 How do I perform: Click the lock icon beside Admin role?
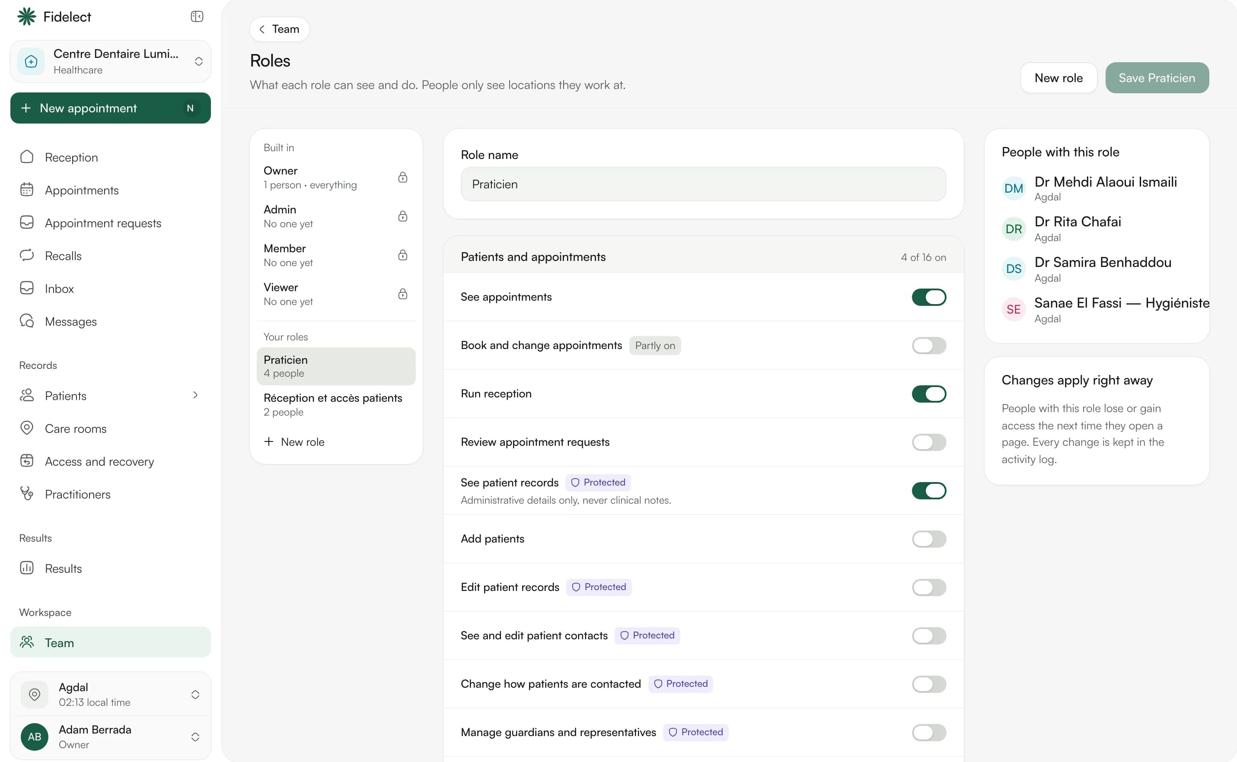point(402,216)
